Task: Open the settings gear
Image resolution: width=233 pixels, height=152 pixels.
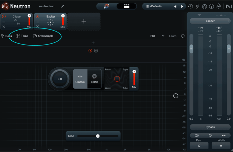Action: coord(204,6)
